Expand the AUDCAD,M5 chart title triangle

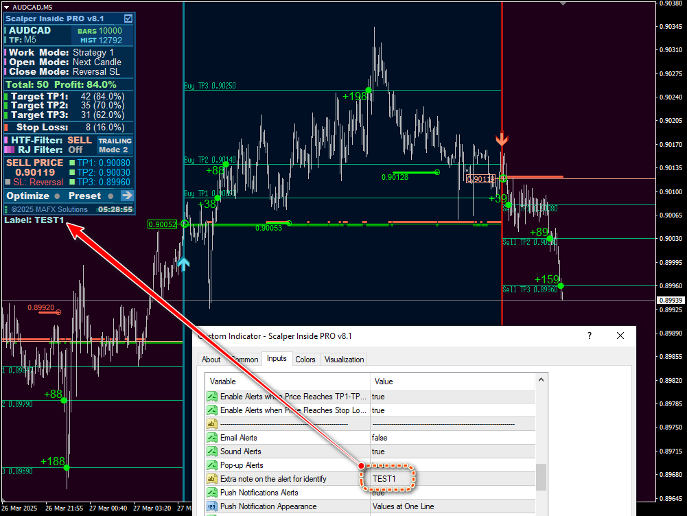[7, 8]
